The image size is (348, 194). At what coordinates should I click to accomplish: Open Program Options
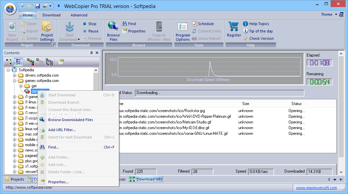pos(183,31)
